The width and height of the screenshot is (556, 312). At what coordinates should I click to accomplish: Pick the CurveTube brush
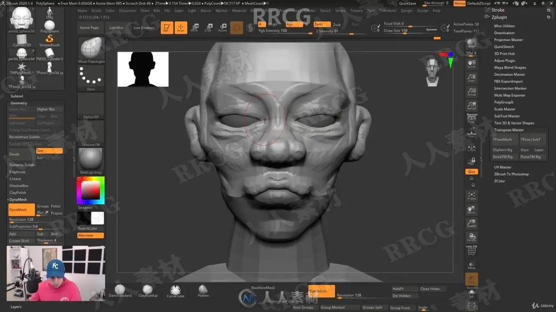pyautogui.click(x=175, y=291)
